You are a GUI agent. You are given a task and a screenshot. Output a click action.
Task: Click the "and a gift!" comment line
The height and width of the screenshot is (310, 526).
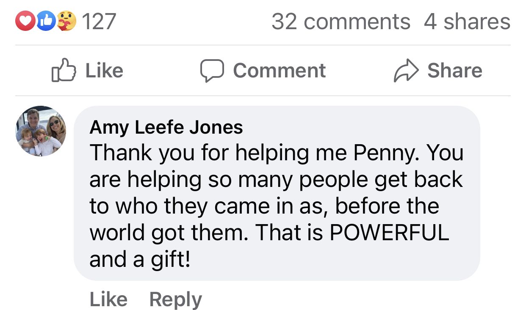pyautogui.click(x=140, y=260)
